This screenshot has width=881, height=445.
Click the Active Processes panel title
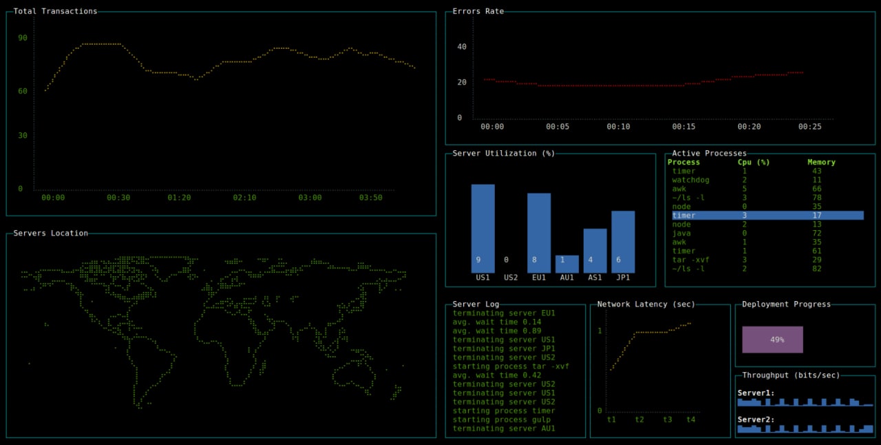pos(709,153)
